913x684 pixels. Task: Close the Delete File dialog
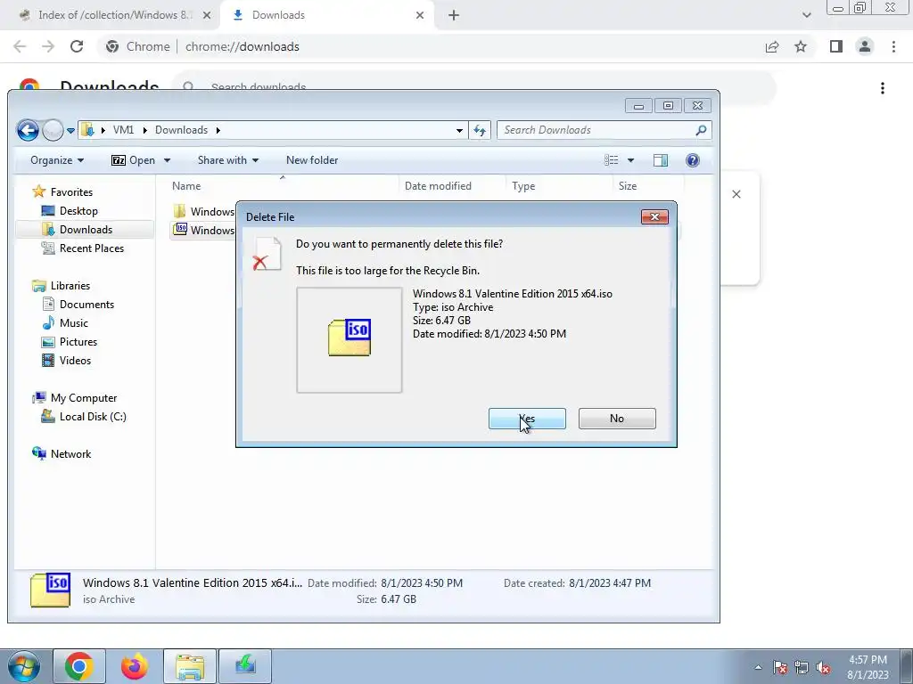654,217
